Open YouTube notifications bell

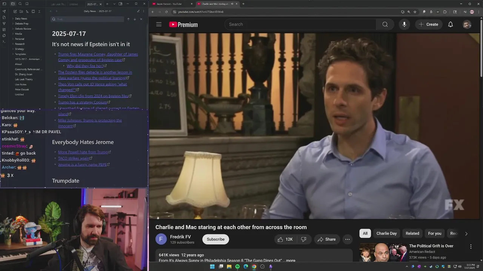coord(451,24)
